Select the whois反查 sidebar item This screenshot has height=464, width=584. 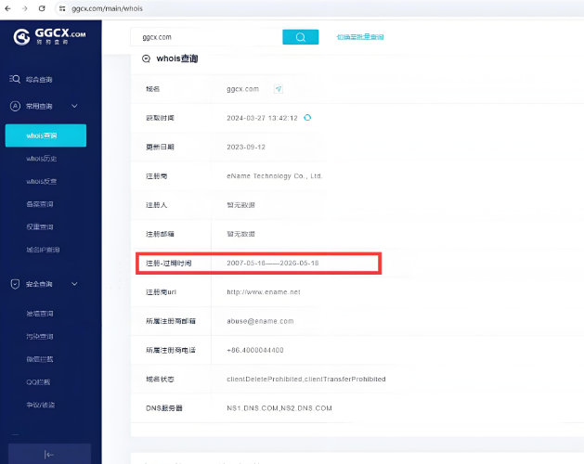[x=42, y=181]
